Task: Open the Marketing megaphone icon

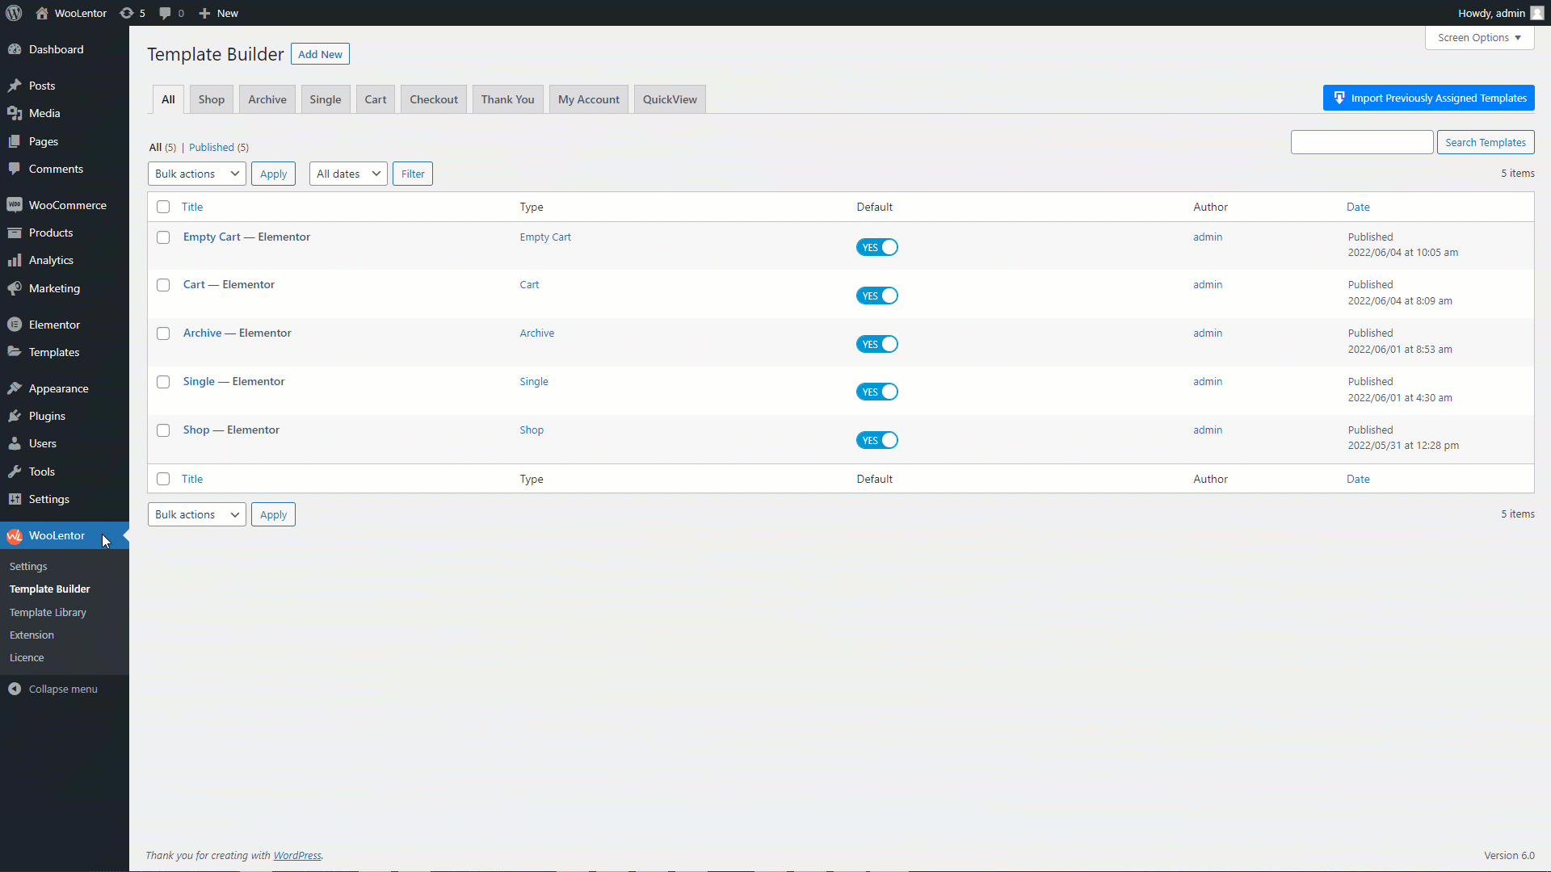Action: (x=15, y=288)
